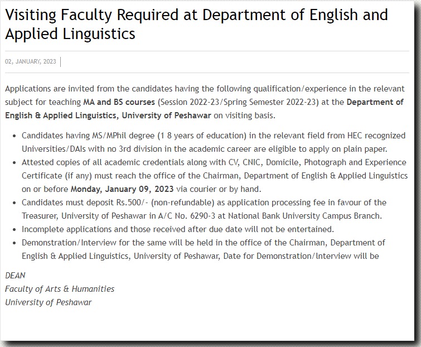Click the 'Faculty of Arts & Humanities' line
Image resolution: width=421 pixels, height=347 pixels.
coord(60,289)
